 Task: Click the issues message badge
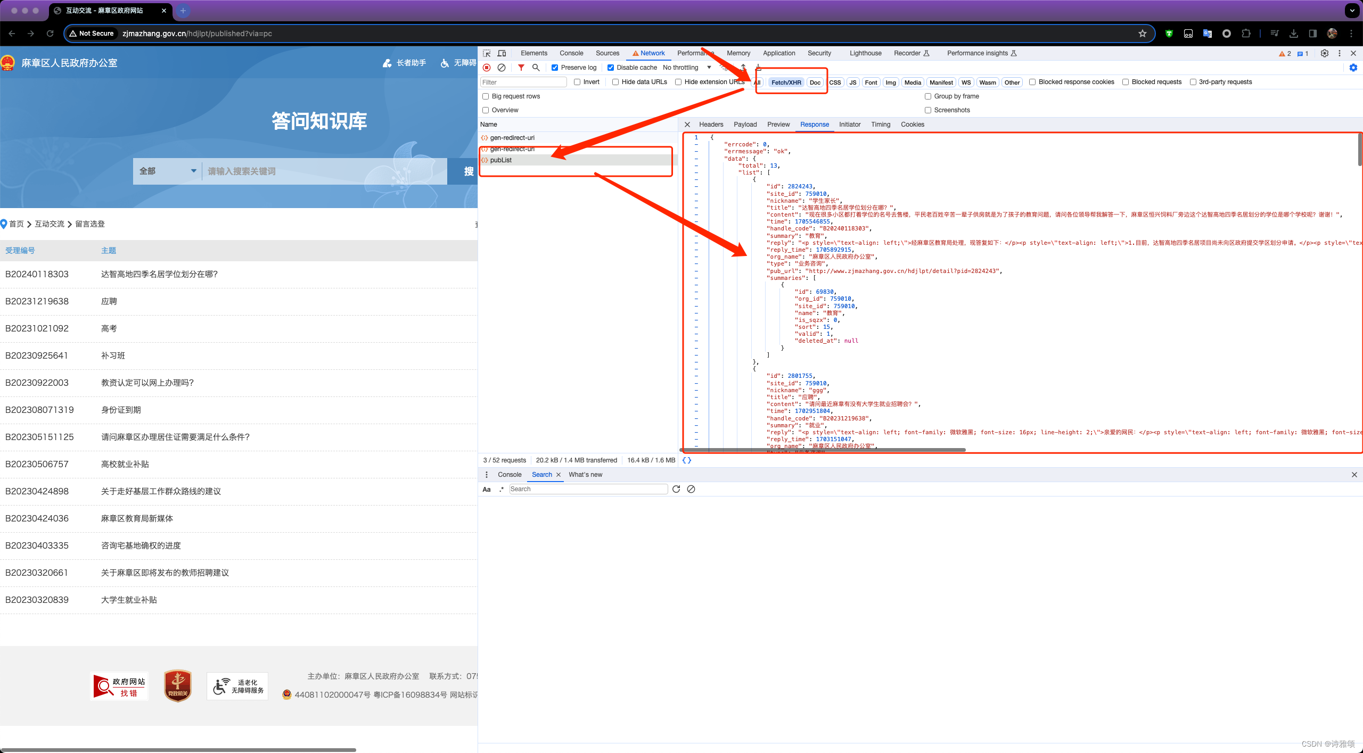pyautogui.click(x=1303, y=54)
